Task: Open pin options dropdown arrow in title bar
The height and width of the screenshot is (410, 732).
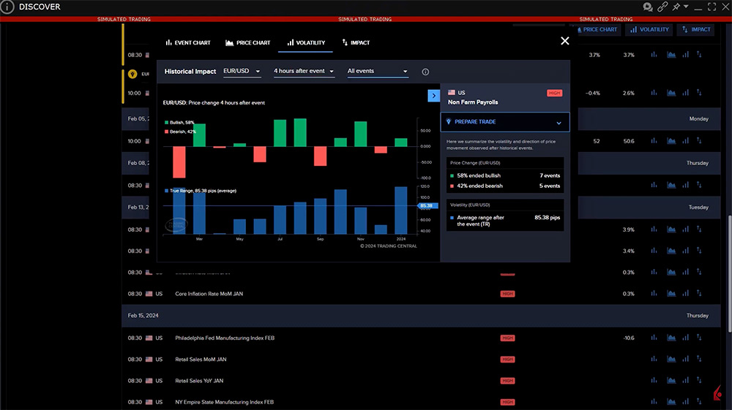Action: pyautogui.click(x=686, y=7)
